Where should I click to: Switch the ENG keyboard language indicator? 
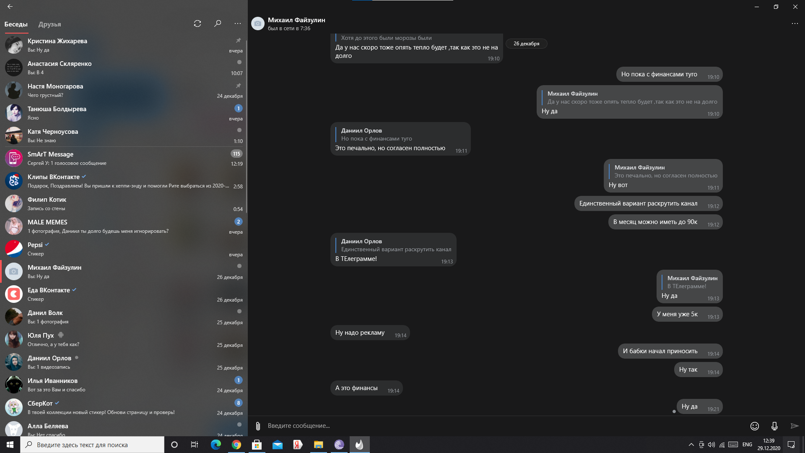pyautogui.click(x=747, y=445)
